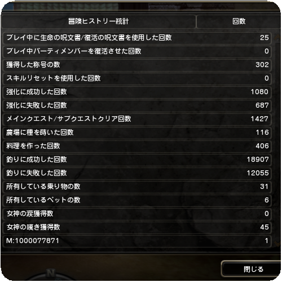
Task: Click the vertical scrollbar track
Action: [277, 140]
